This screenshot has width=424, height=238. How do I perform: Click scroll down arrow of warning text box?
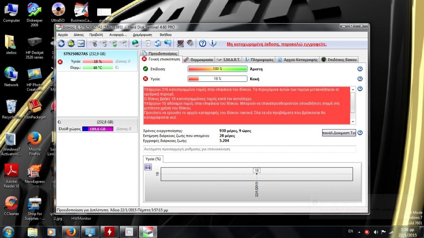tap(353, 121)
